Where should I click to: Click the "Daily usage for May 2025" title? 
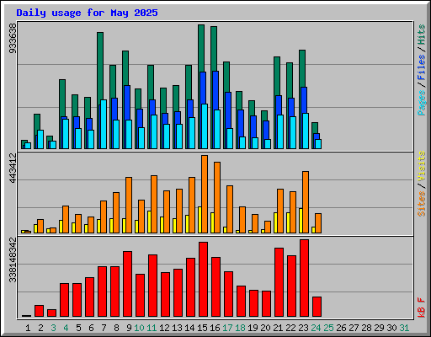point(87,13)
